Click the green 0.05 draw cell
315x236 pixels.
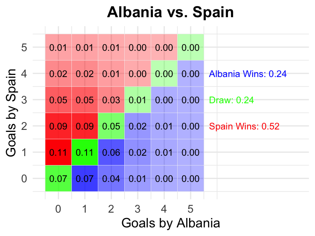pos(111,126)
